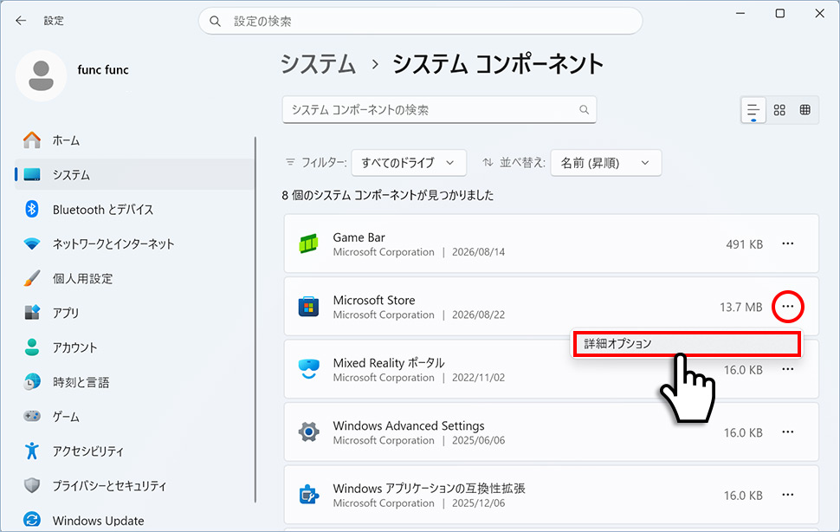840x532 pixels.
Task: Select ネットワークとインターネット in the sidebar
Action: [x=134, y=243]
